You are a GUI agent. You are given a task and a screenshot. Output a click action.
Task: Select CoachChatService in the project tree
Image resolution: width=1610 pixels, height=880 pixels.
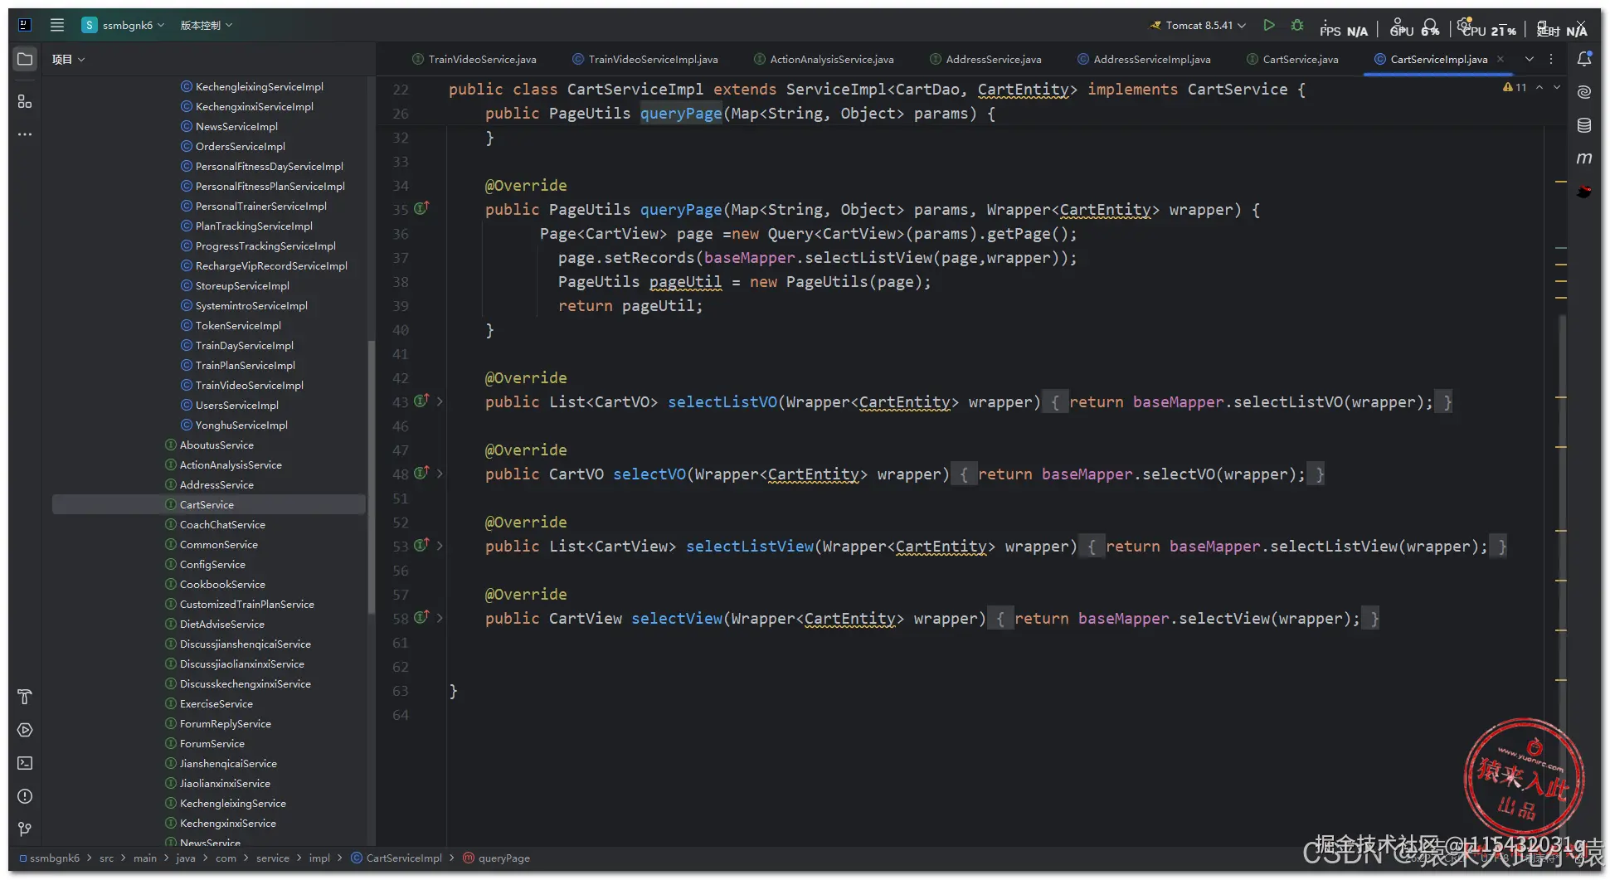click(x=222, y=524)
